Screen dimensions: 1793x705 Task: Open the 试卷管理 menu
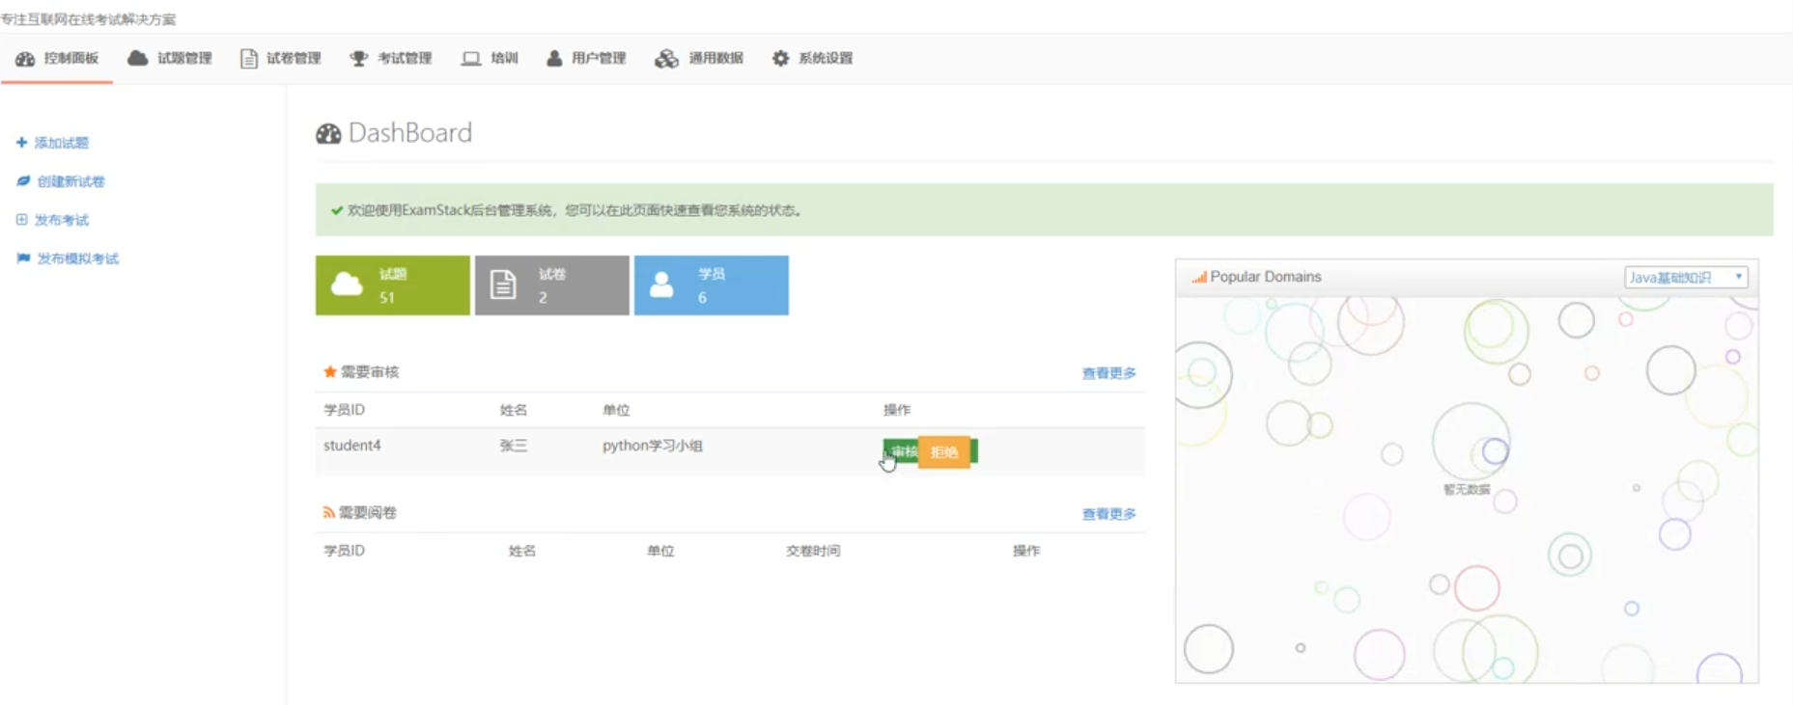[x=280, y=59]
